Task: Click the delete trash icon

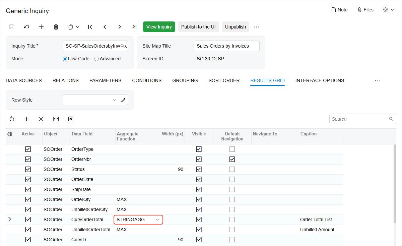Action: point(56,27)
